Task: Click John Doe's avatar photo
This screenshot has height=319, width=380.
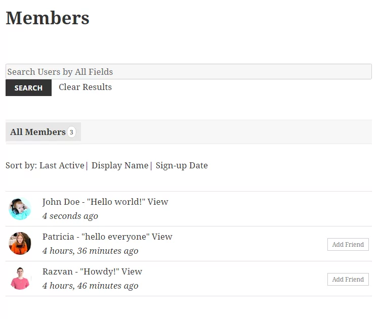Action: coord(20,209)
